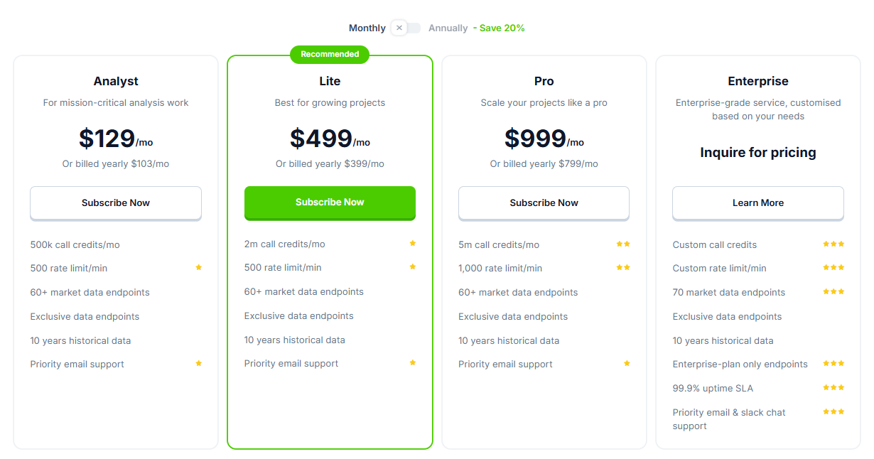Click star icon next to Lite priority email support

click(413, 363)
